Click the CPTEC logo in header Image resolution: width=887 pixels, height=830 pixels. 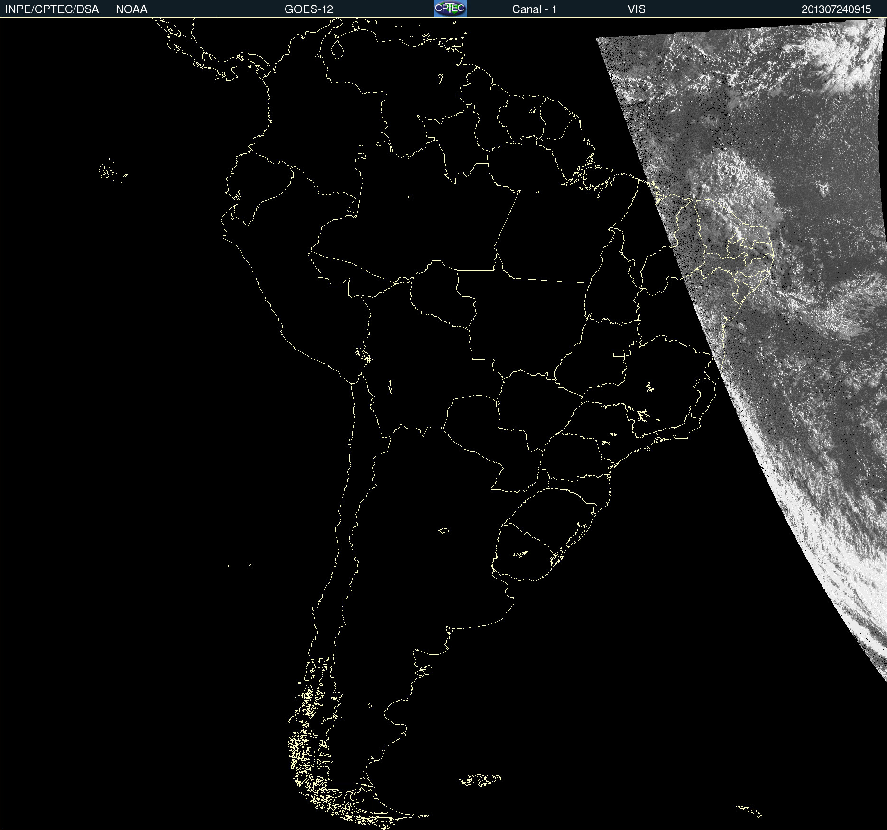click(x=451, y=9)
